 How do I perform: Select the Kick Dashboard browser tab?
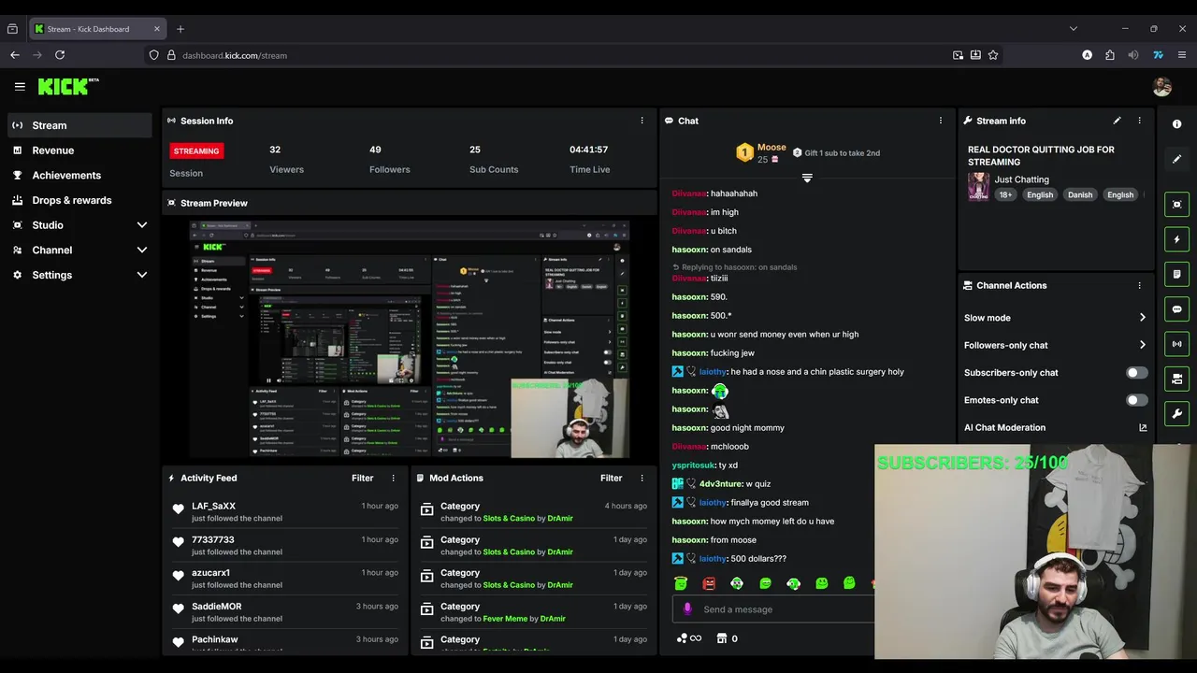[97, 29]
